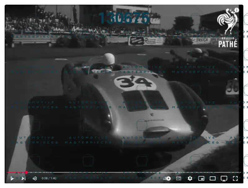
Task: Click the British Pathé channel logo
Action: [228, 28]
